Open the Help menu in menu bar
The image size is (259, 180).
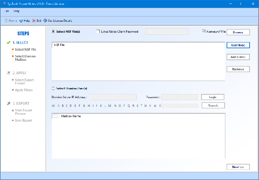coord(17,11)
